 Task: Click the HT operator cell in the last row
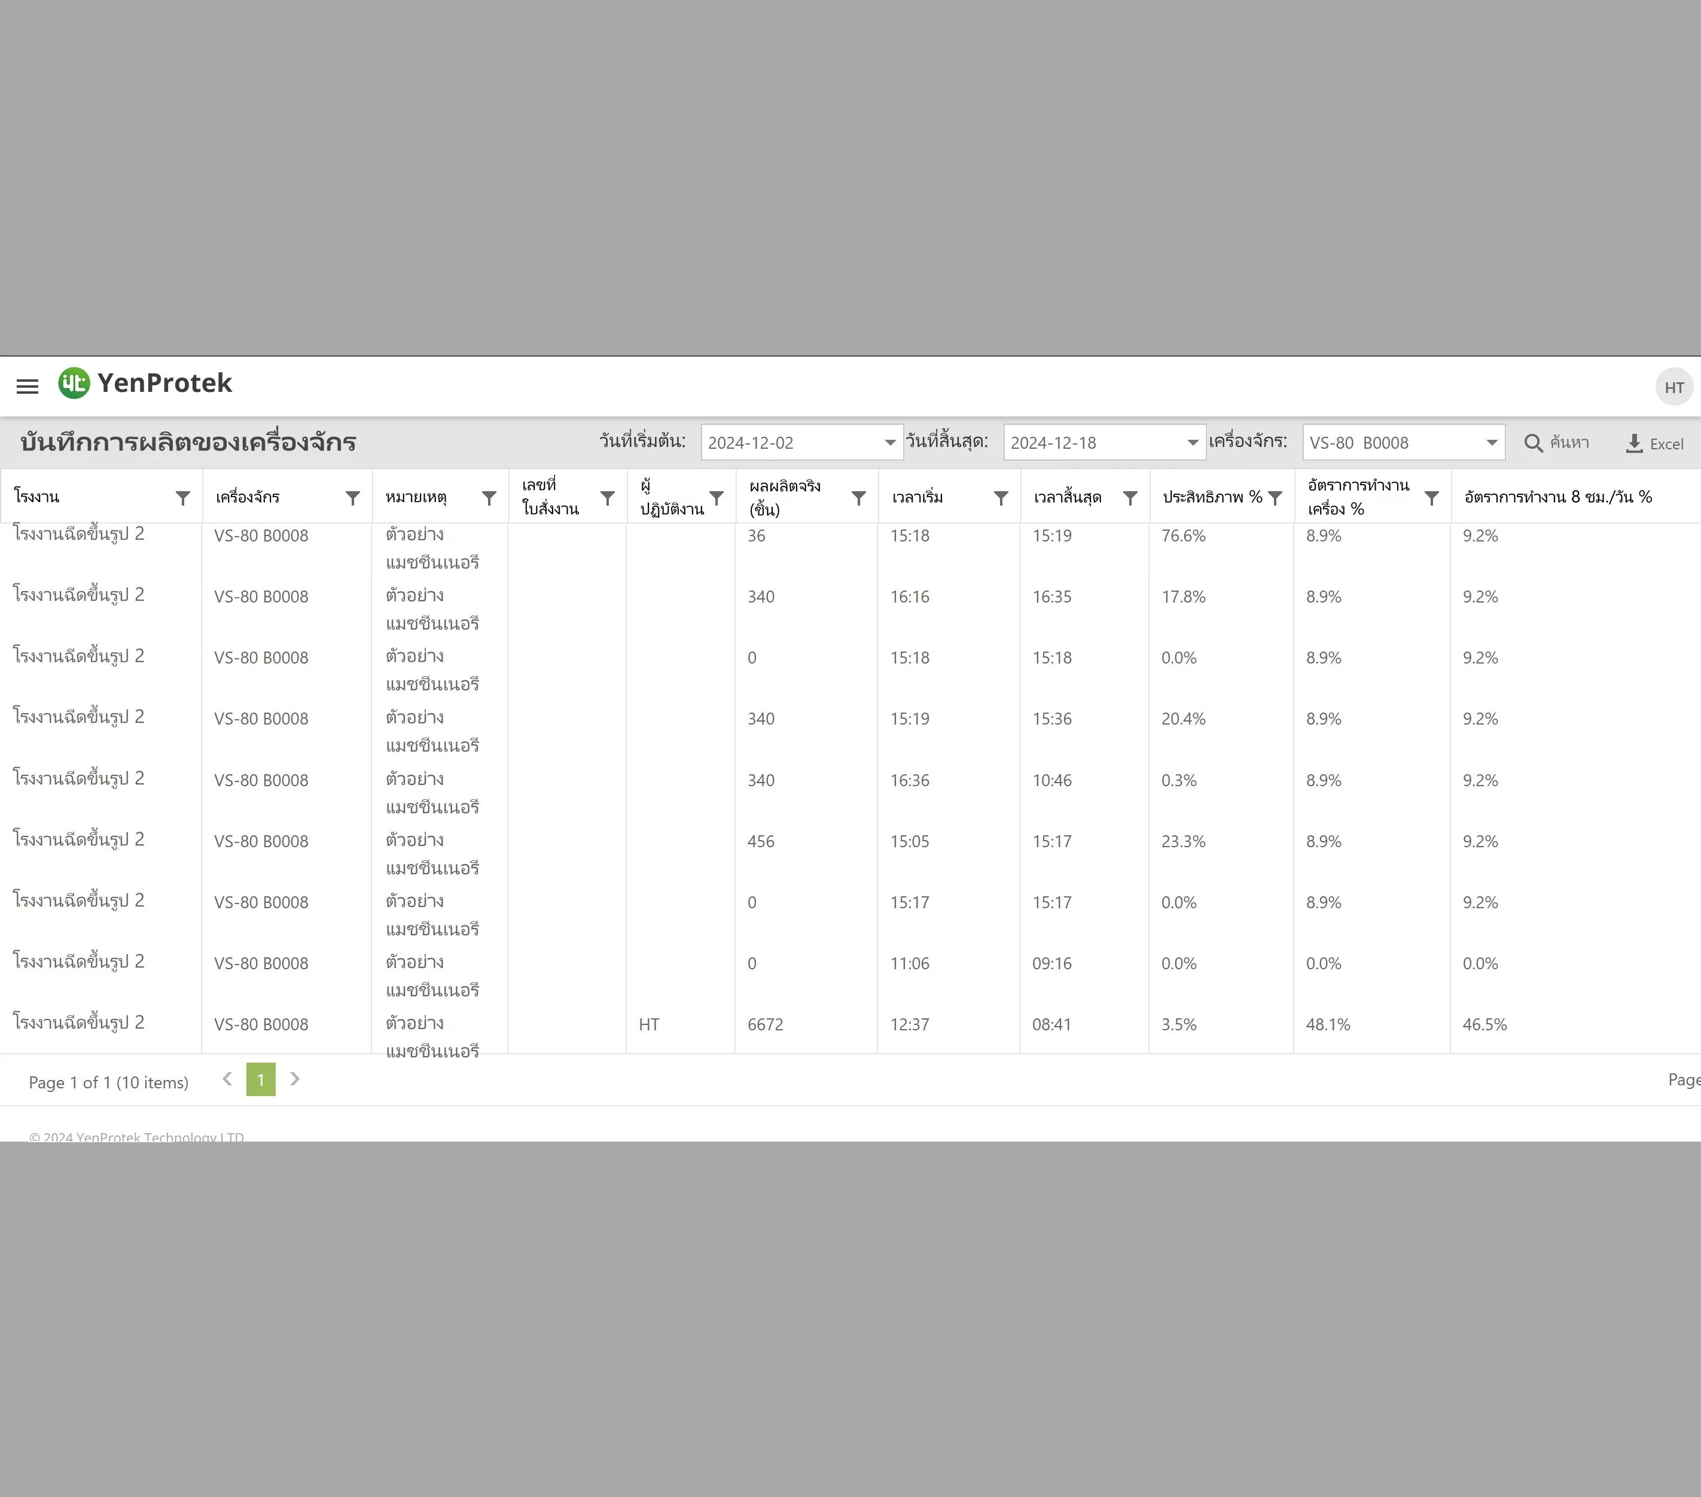click(x=649, y=1025)
